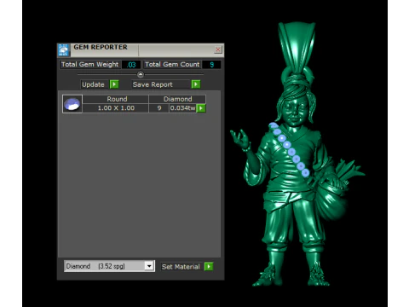Collapse panel with the round arrow handle
Viewport: 409px width, 307px height.
(141, 74)
